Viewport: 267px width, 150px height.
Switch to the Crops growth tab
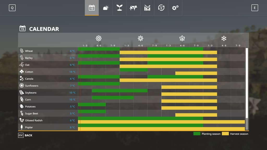[119, 8]
